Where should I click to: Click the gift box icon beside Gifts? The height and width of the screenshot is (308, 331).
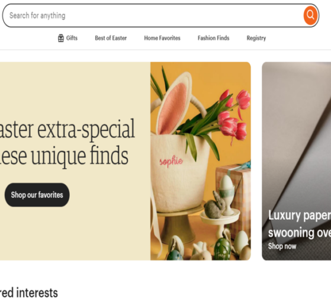[61, 38]
